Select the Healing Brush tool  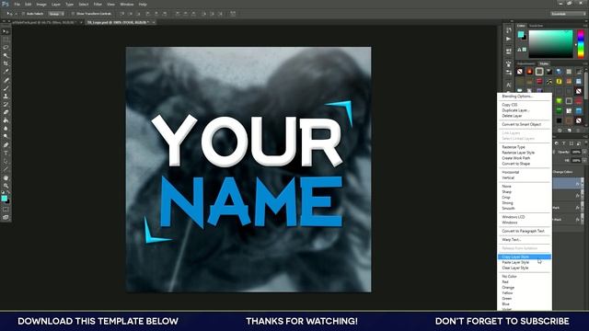tap(6, 80)
